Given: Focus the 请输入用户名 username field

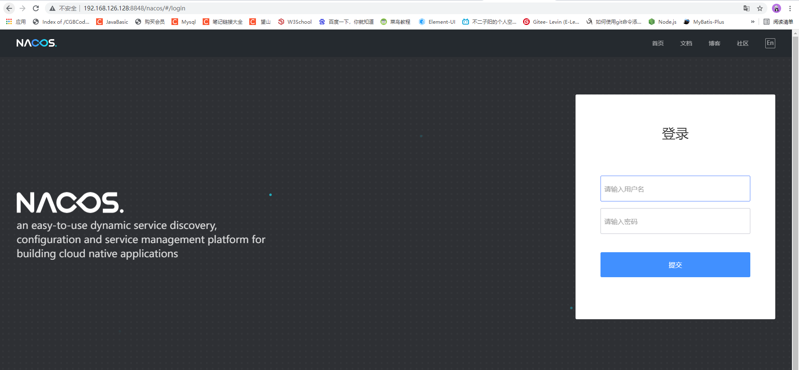Looking at the screenshot, I should pyautogui.click(x=675, y=189).
